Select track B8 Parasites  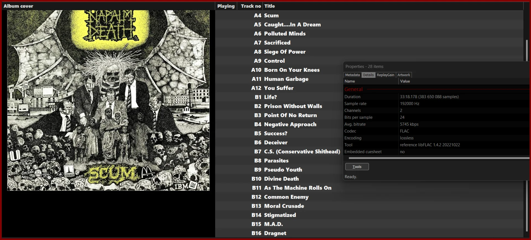coord(279,160)
